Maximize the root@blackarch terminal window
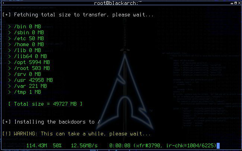Viewport: 242px width, 151px height. pyautogui.click(x=236, y=3)
